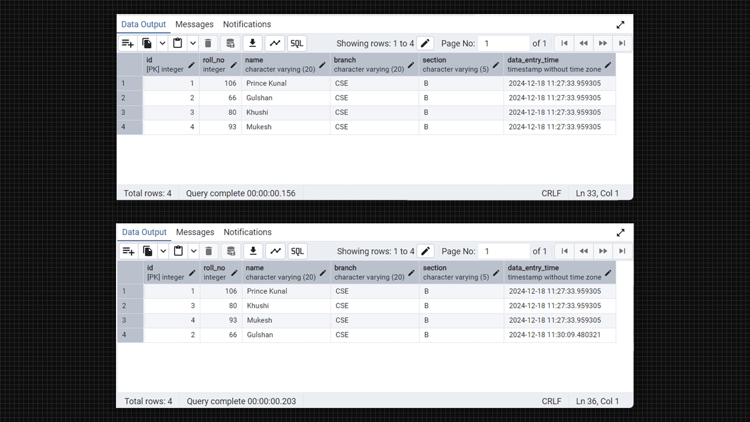Go to last page in upper panel pagination
The image size is (750, 422).
point(622,43)
